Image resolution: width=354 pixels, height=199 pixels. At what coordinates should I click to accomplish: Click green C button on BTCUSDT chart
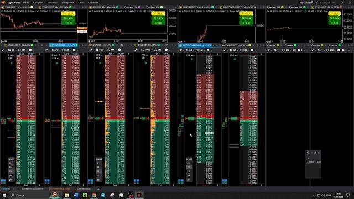click(x=334, y=23)
